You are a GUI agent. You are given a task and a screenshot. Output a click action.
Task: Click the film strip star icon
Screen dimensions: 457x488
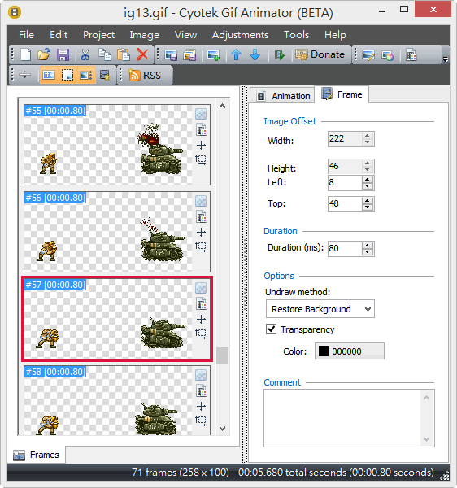[105, 75]
